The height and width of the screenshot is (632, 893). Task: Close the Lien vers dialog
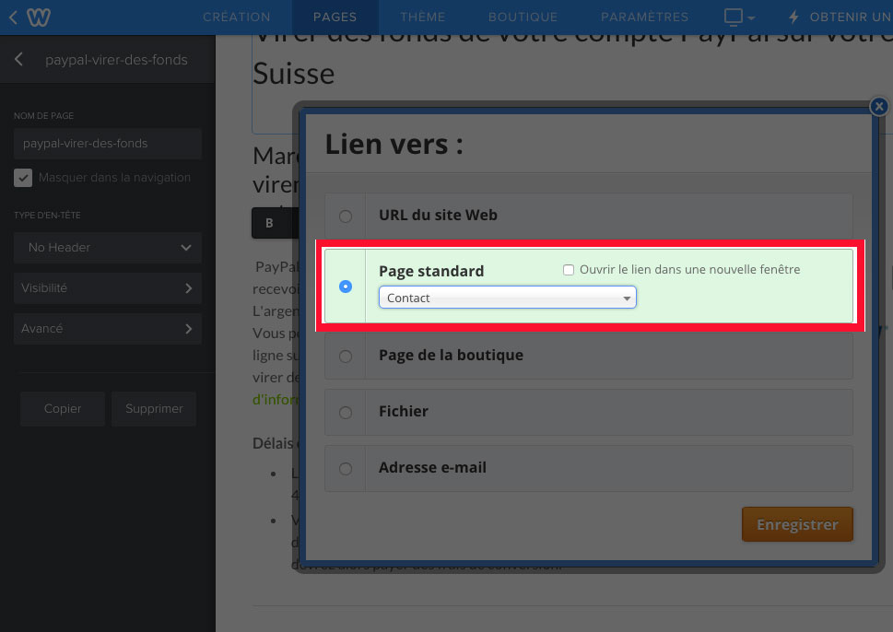879,107
